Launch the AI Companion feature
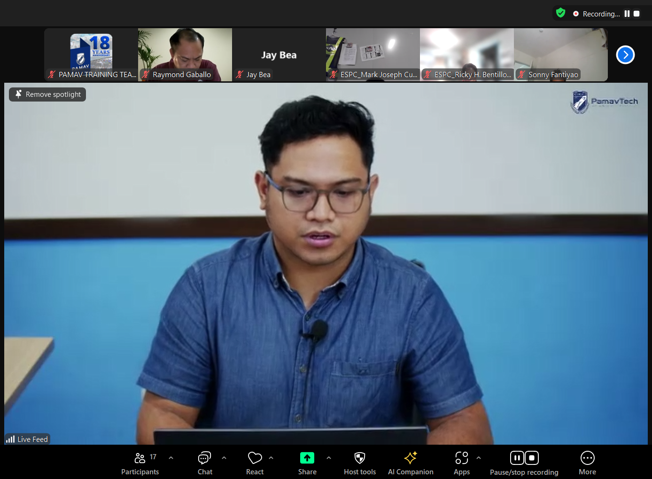652x479 pixels. point(410,457)
